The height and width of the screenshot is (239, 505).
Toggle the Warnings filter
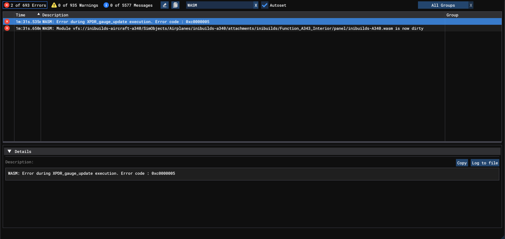click(75, 5)
